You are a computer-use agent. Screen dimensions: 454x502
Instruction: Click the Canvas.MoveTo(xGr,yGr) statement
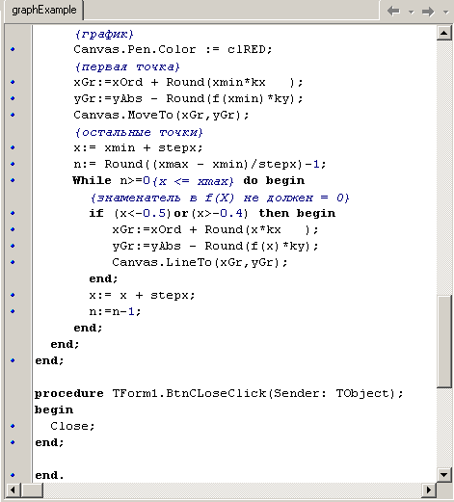[x=161, y=115]
